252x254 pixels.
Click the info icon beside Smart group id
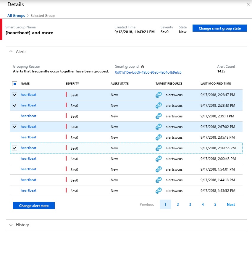tap(143, 67)
